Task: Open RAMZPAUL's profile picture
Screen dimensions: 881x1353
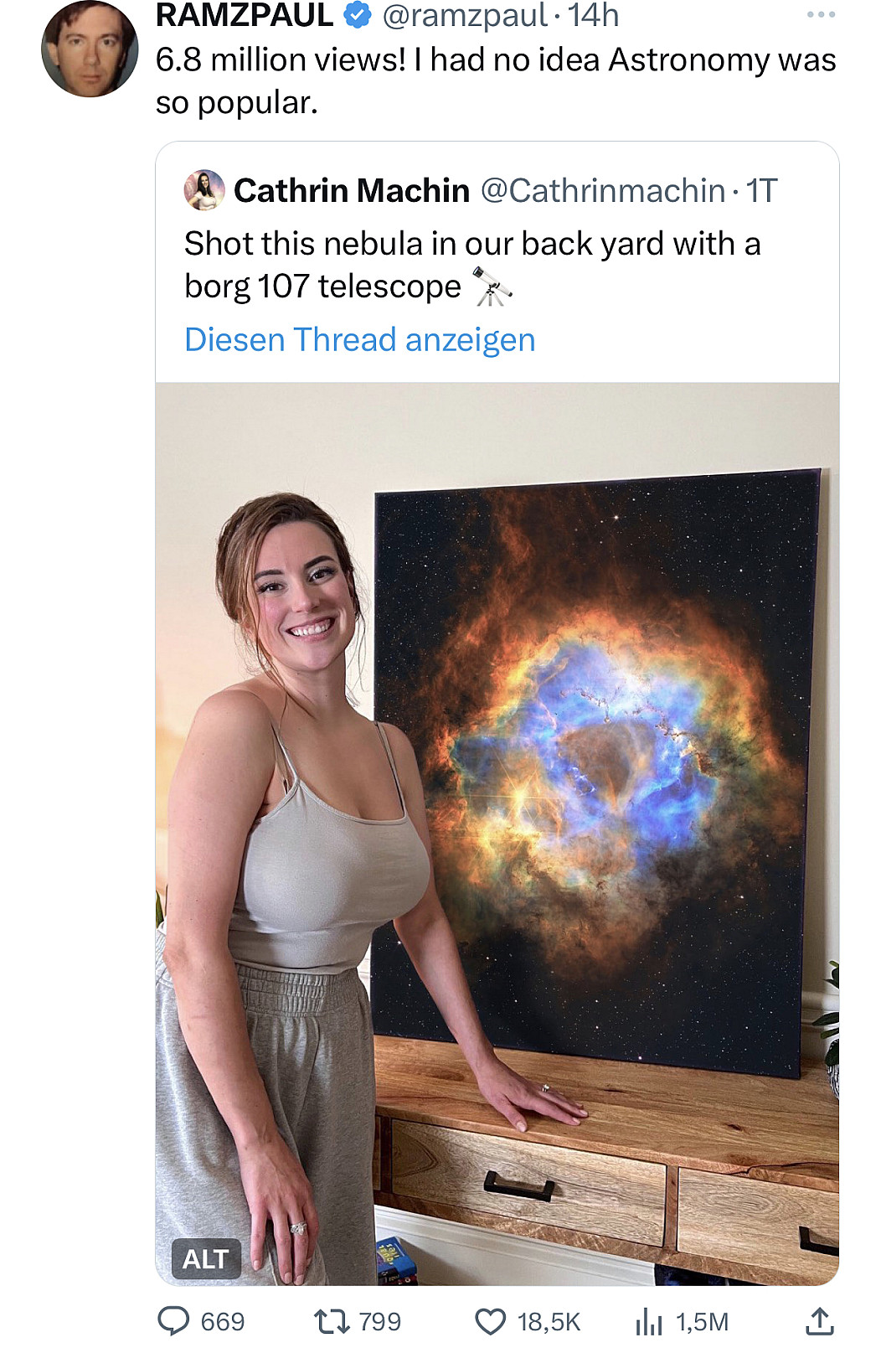Action: [x=90, y=49]
